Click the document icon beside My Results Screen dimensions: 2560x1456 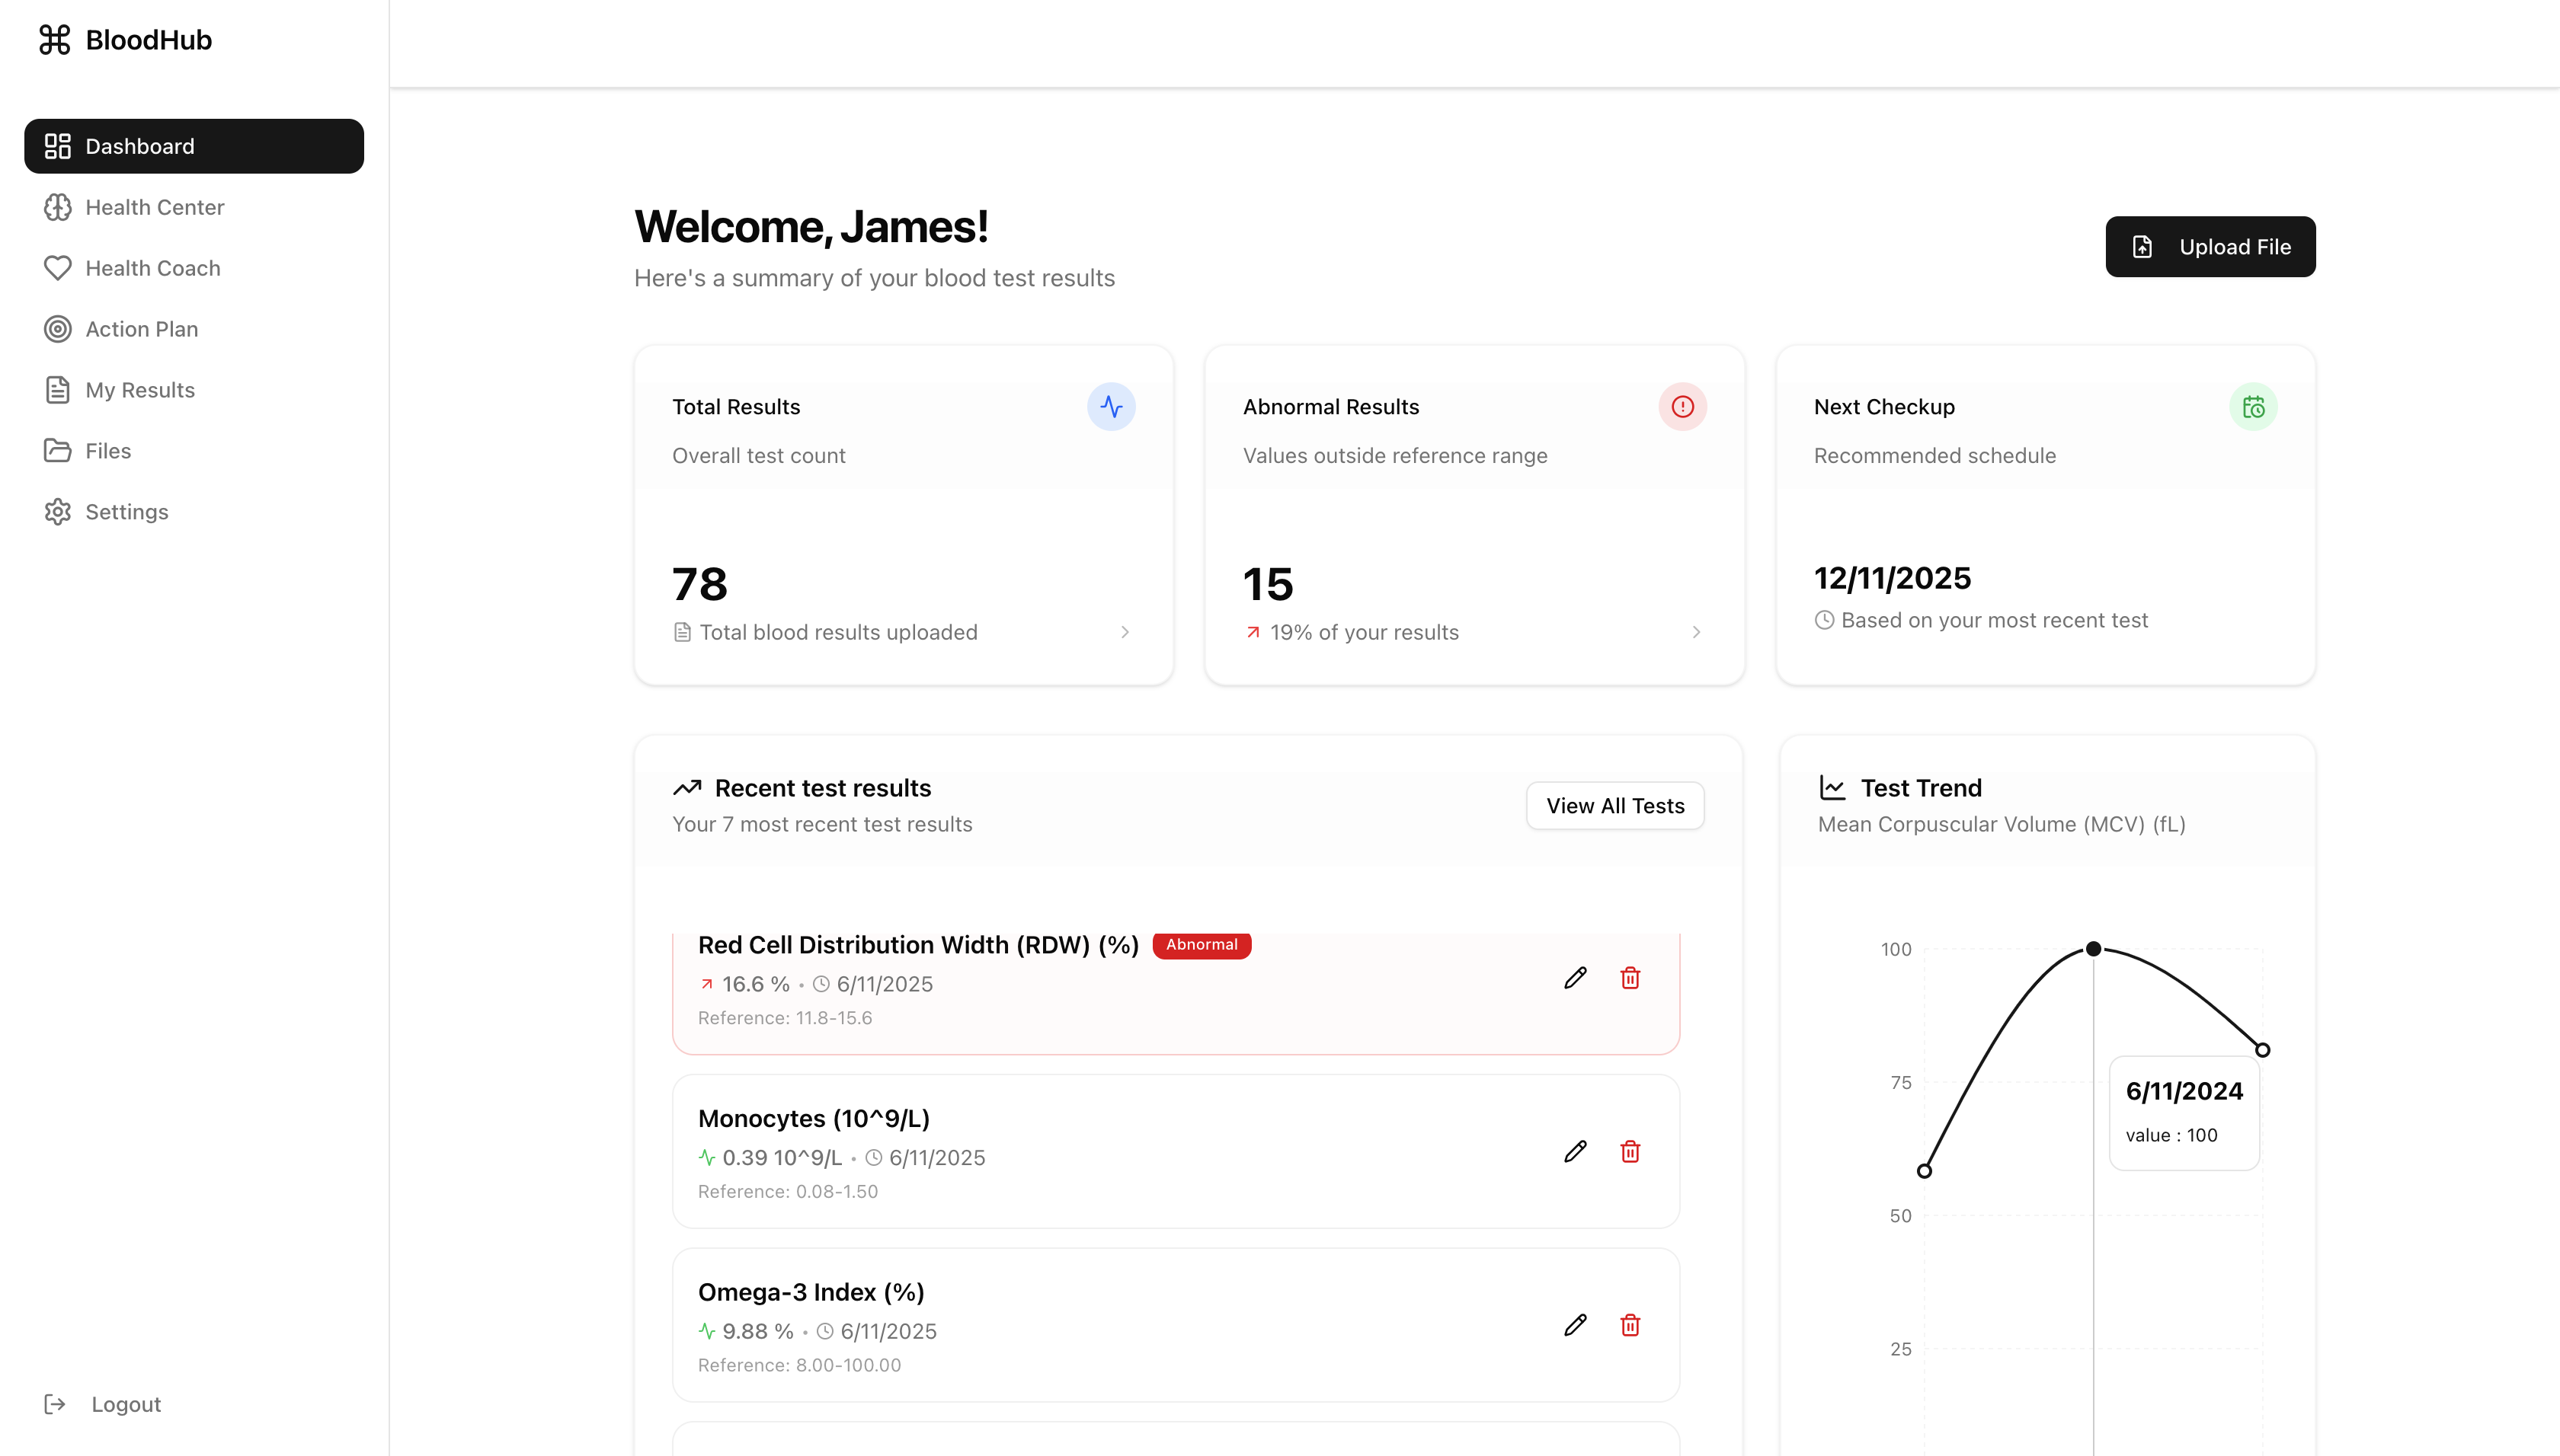(x=58, y=390)
